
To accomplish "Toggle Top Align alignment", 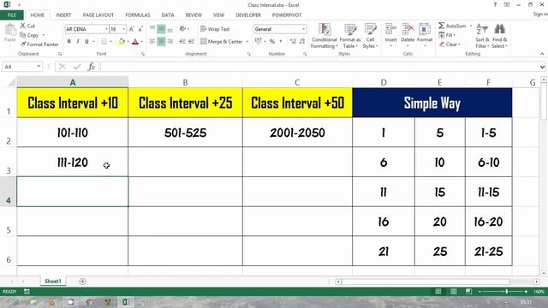I will pyautogui.click(x=152, y=29).
